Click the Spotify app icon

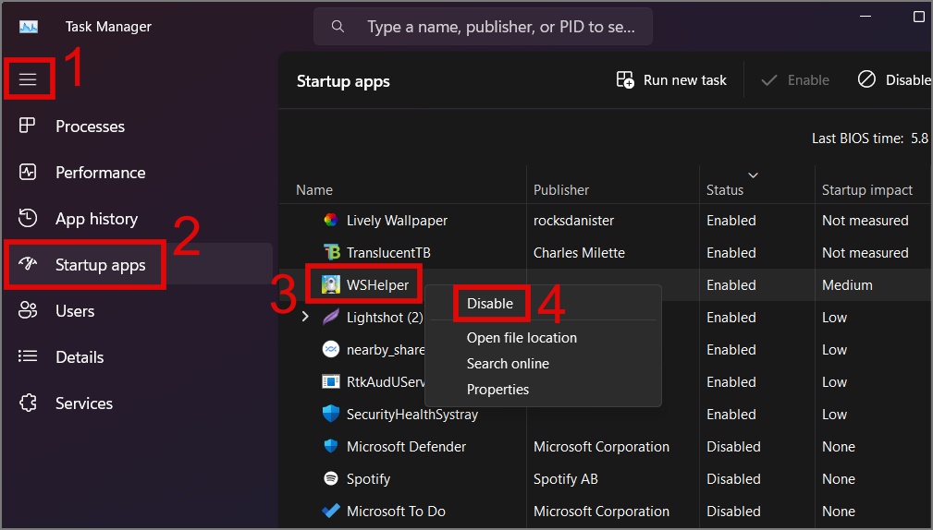331,477
